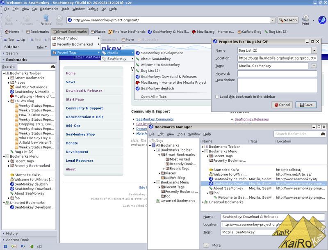Open Composer from the status bar icon

pyautogui.click(x=23, y=246)
